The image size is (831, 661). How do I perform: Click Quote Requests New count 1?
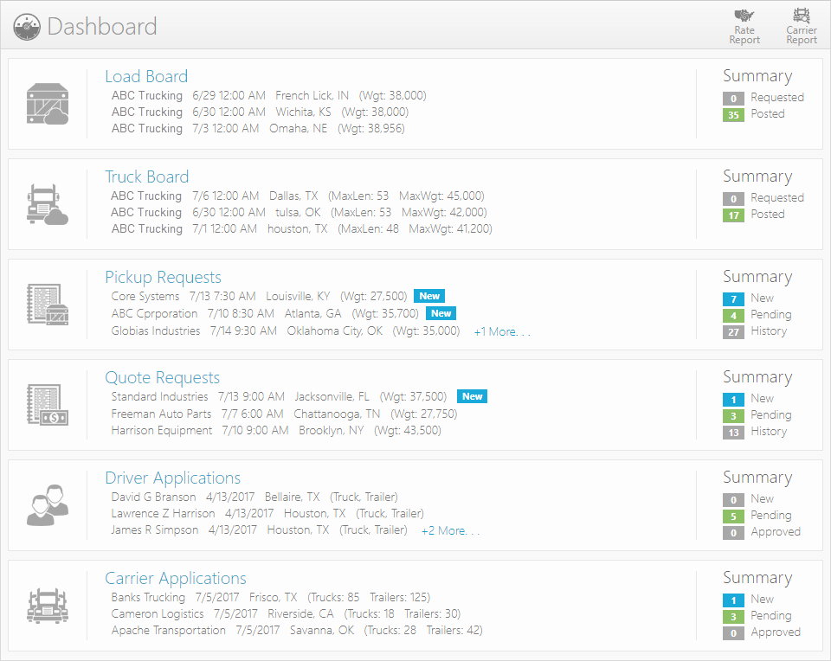(733, 400)
